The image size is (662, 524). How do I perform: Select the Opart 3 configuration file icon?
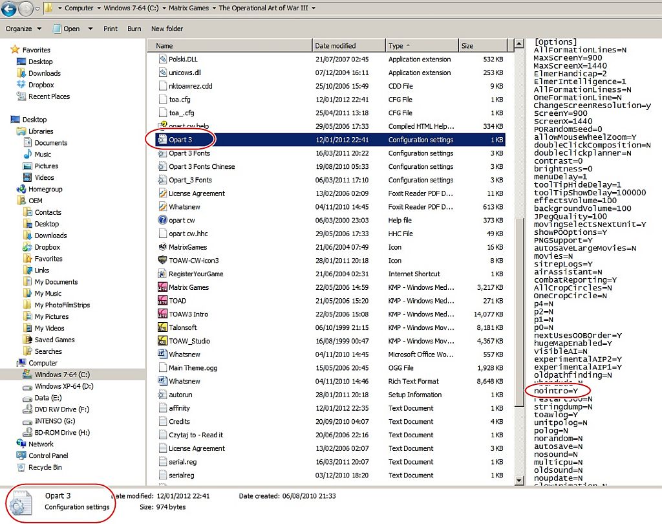[x=162, y=140]
